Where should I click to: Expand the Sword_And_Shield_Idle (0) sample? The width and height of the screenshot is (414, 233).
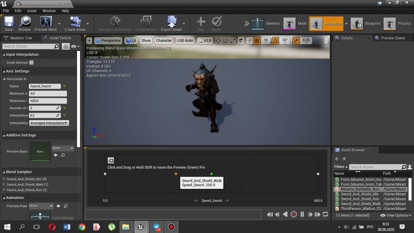[4, 179]
